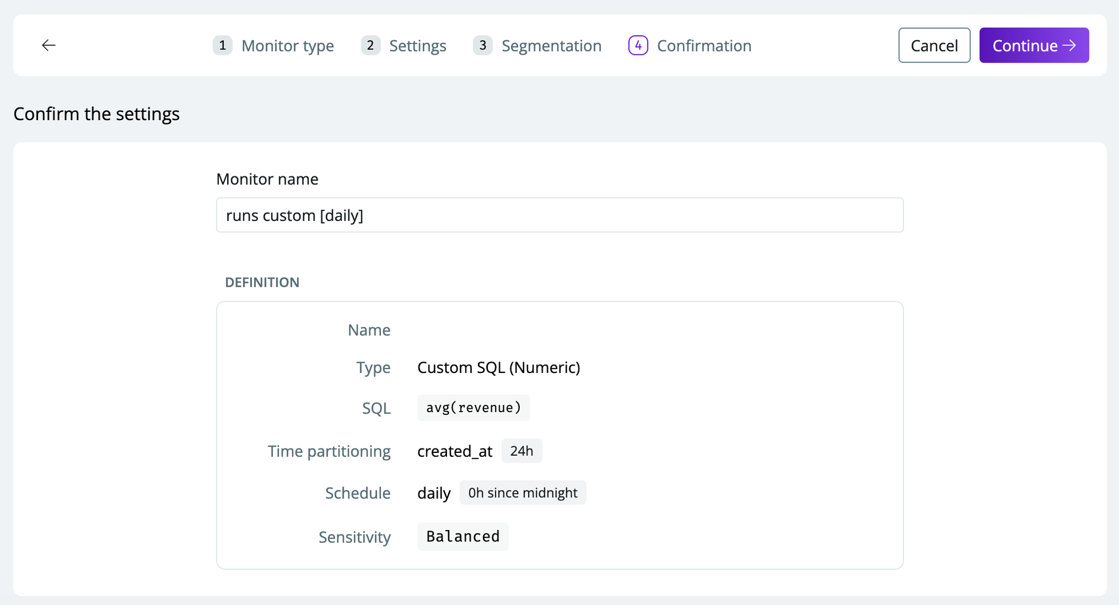Click into the Monitor name field
Image resolution: width=1119 pixels, height=605 pixels.
click(x=559, y=215)
